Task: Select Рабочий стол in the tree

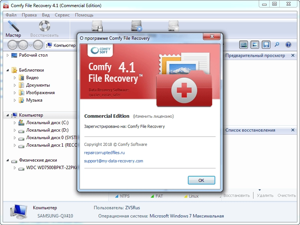Action: (33, 55)
